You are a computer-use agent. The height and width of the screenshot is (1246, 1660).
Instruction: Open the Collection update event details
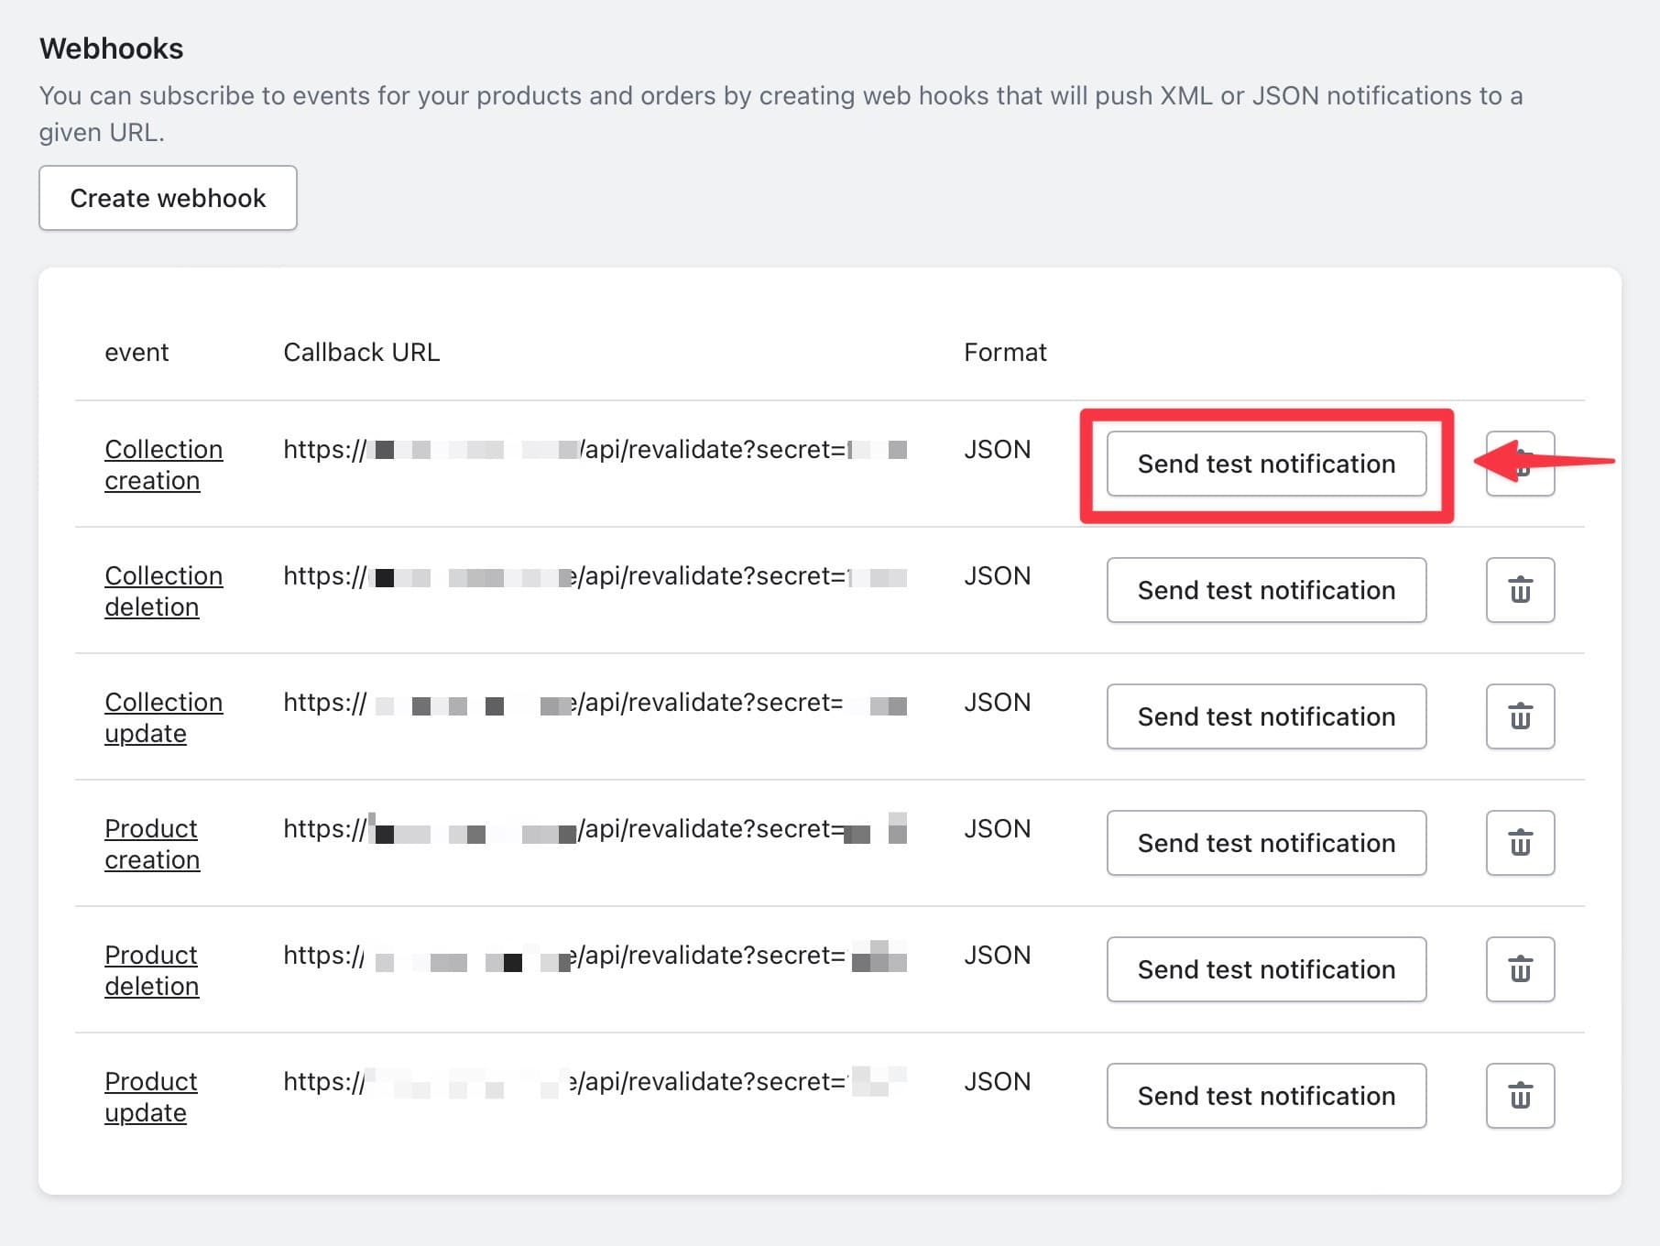164,716
